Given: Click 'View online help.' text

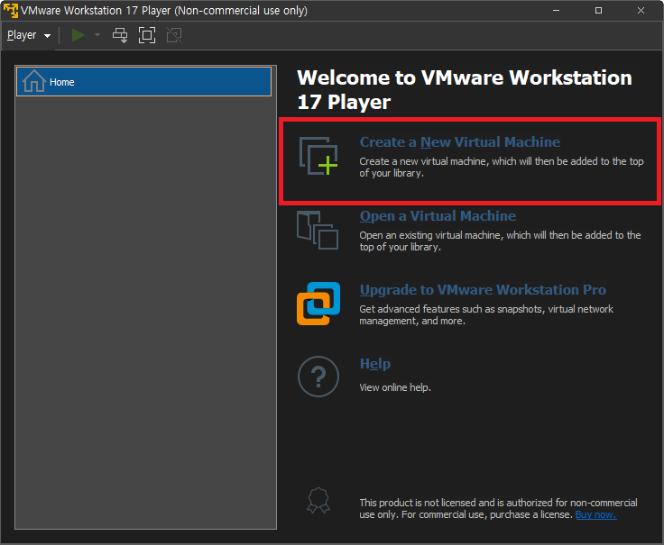Looking at the screenshot, I should click(395, 387).
